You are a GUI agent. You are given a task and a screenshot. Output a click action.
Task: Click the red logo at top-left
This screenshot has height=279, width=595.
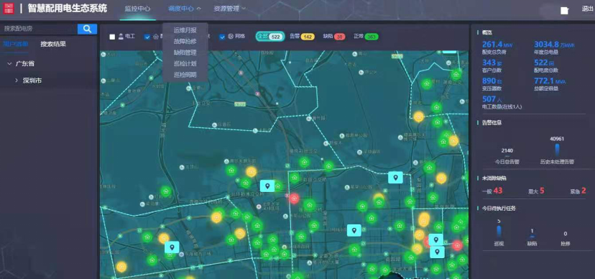pos(9,9)
